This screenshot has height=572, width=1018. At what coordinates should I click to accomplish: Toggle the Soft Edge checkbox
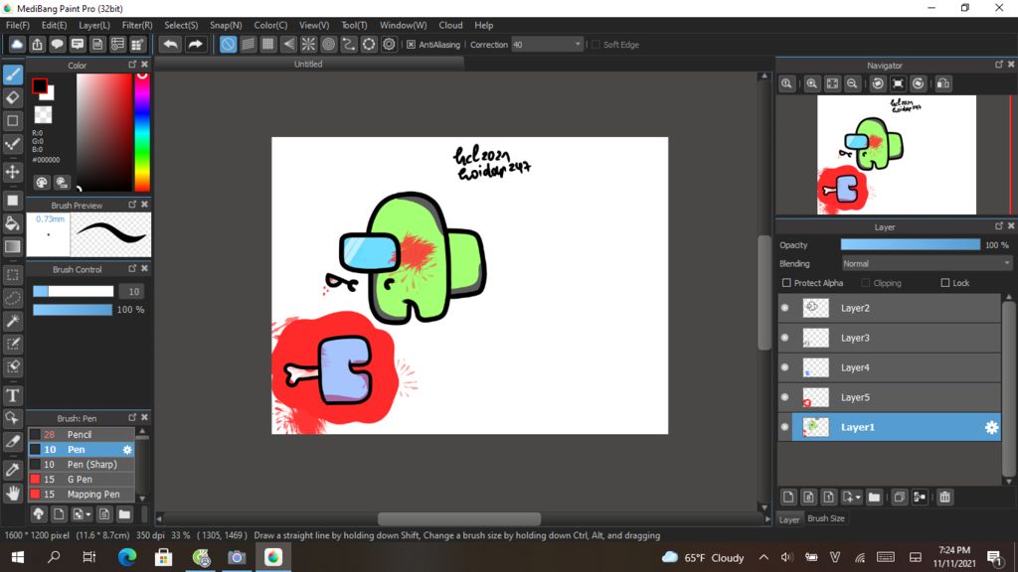pos(596,44)
